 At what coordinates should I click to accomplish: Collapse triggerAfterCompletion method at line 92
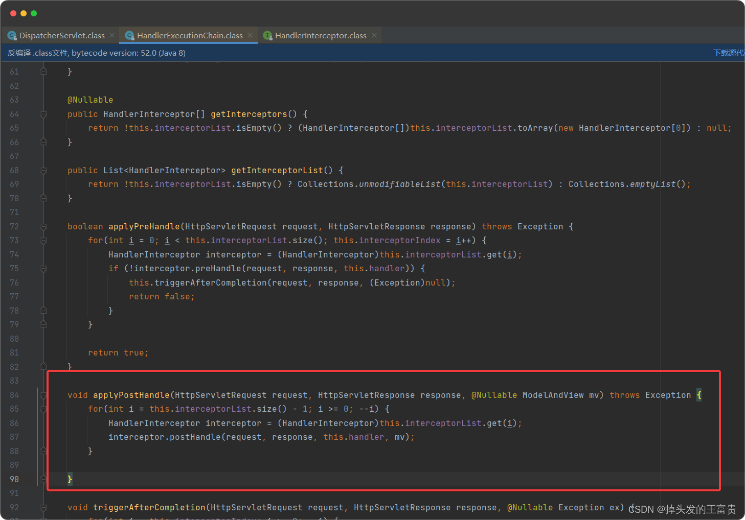pos(43,508)
